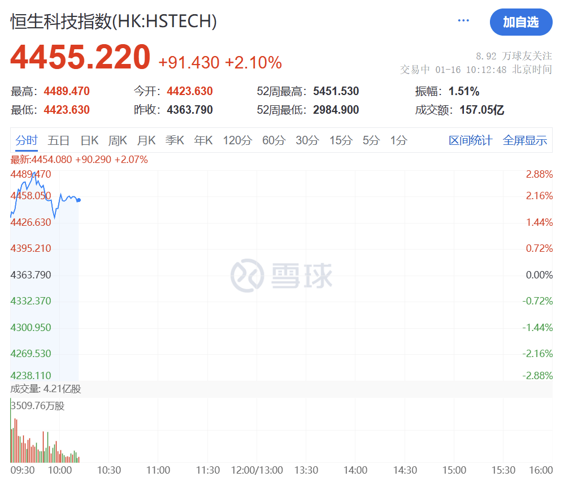The width and height of the screenshot is (573, 481).
Task: Open the 周K weekly candlestick tab
Action: click(x=118, y=141)
